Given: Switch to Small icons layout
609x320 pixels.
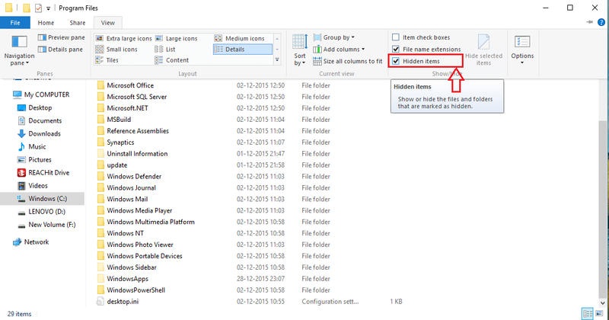Looking at the screenshot, I should [116, 50].
